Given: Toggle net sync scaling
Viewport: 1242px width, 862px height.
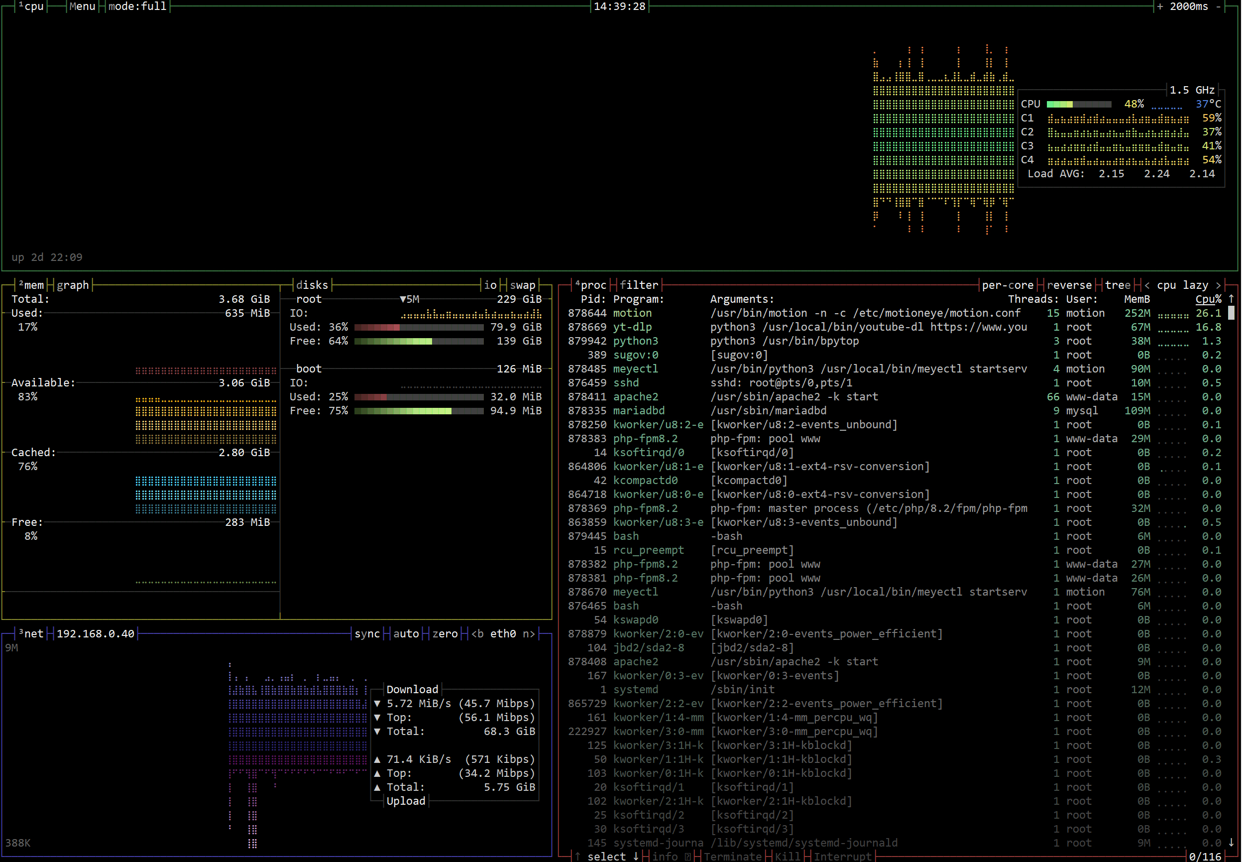Looking at the screenshot, I should [x=367, y=633].
